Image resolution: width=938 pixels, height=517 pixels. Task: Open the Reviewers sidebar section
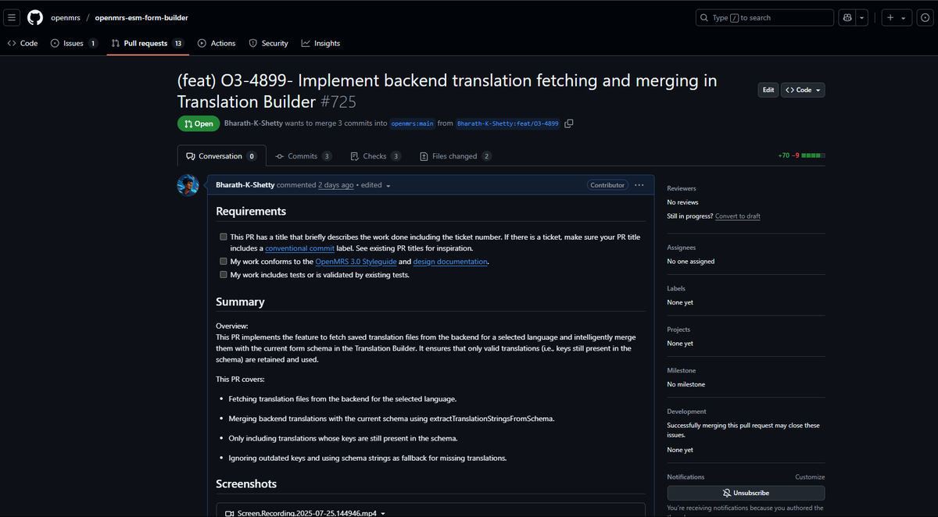[682, 188]
